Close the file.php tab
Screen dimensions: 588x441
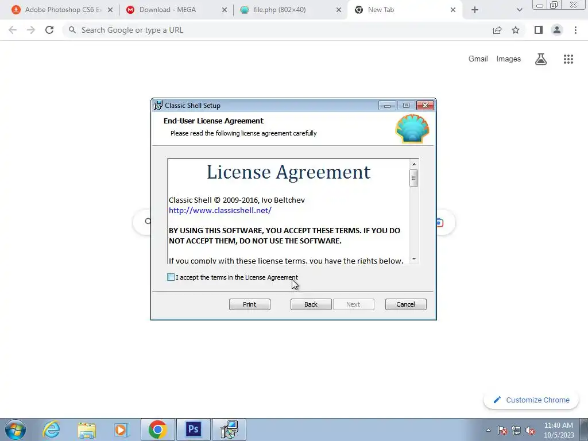click(339, 10)
